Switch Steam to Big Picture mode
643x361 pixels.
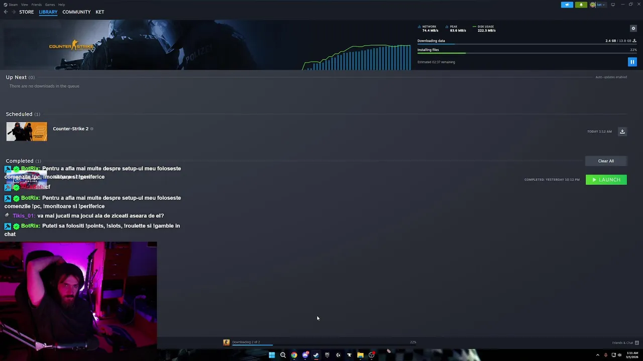(613, 5)
